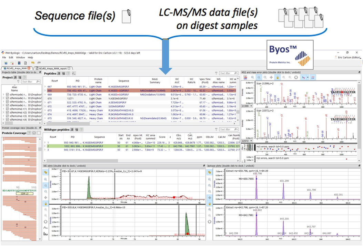This screenshot has width=363, height=248.
Task: Click the Sequence column header in Wildtype peptides
Action: click(99, 137)
